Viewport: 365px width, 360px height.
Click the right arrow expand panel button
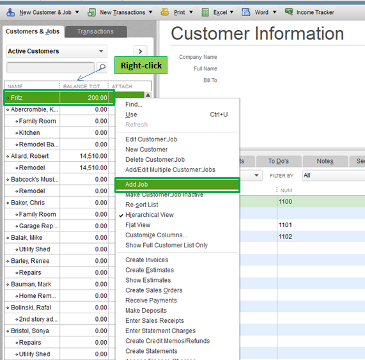pos(141,51)
